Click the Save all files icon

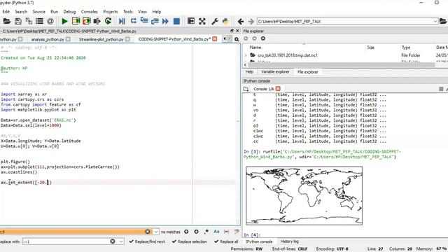[29, 21]
